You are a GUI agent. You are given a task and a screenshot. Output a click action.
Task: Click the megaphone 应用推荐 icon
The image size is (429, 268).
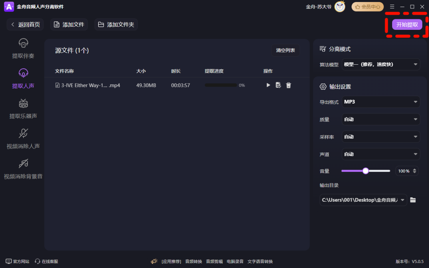click(x=154, y=261)
